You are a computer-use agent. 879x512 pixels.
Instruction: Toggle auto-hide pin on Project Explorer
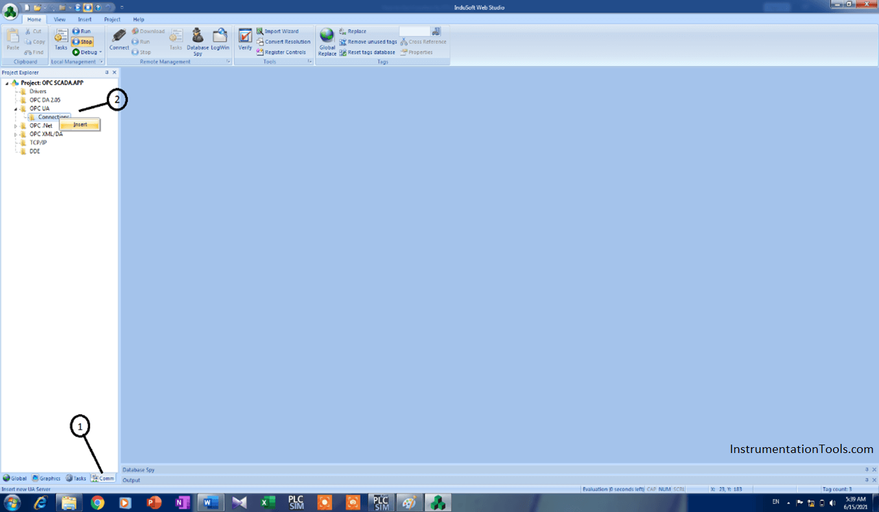(107, 73)
